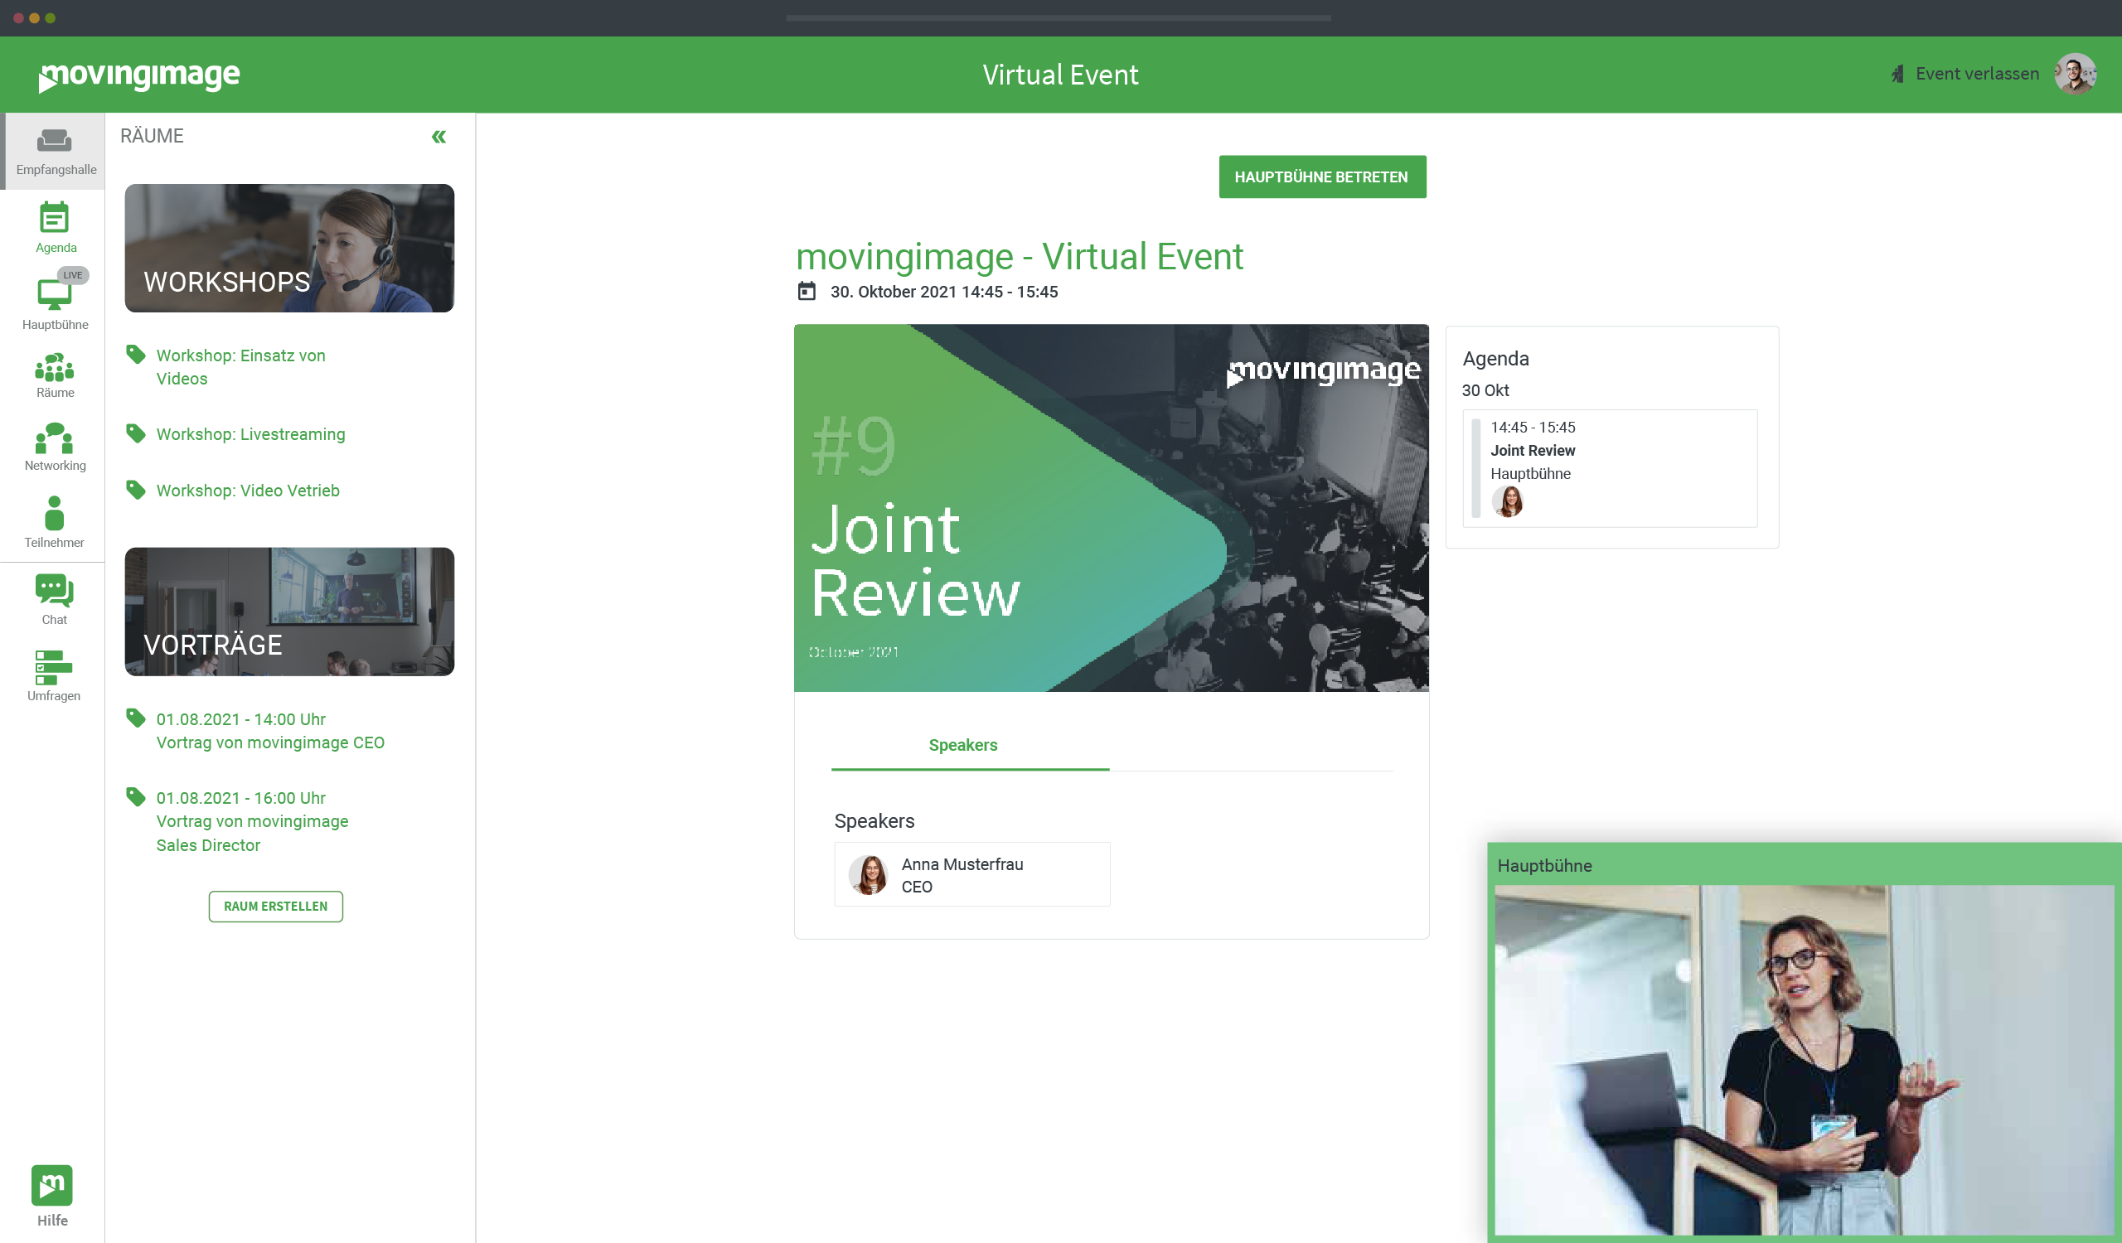Open the Umfragen polls icon
This screenshot has height=1243, width=2122.
54,673
